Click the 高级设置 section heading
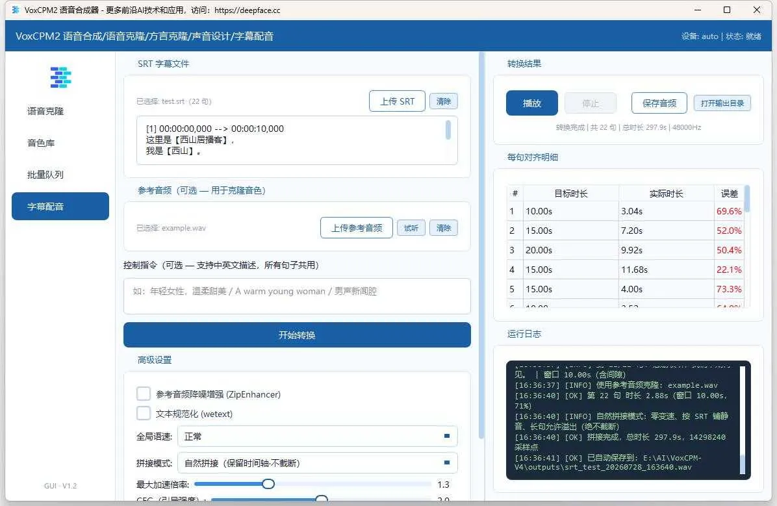 (155, 360)
